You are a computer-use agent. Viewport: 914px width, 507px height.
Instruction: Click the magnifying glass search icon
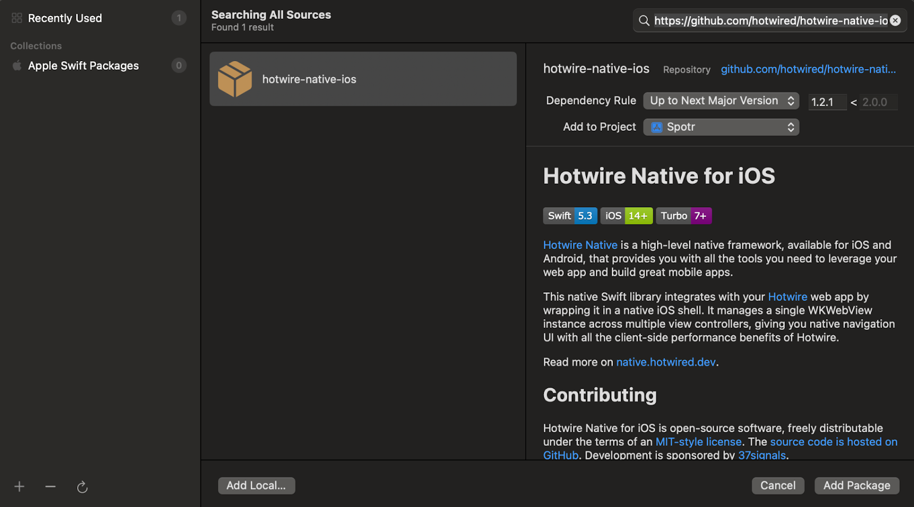644,21
